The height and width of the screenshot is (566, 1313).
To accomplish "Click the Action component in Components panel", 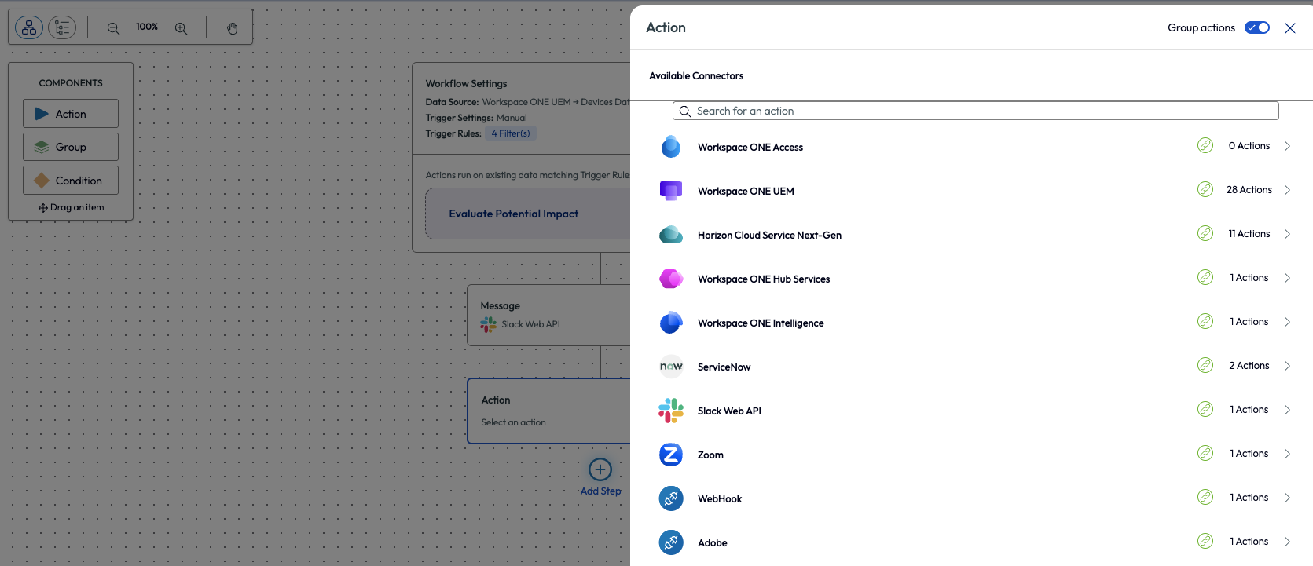I will [x=71, y=114].
